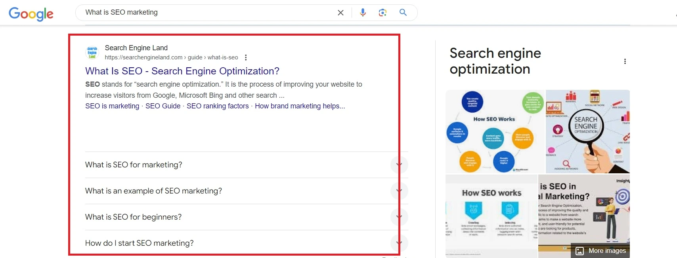Expand 'How do I start SEO marketing?' question
Image resolution: width=677 pixels, height=258 pixels.
click(399, 243)
